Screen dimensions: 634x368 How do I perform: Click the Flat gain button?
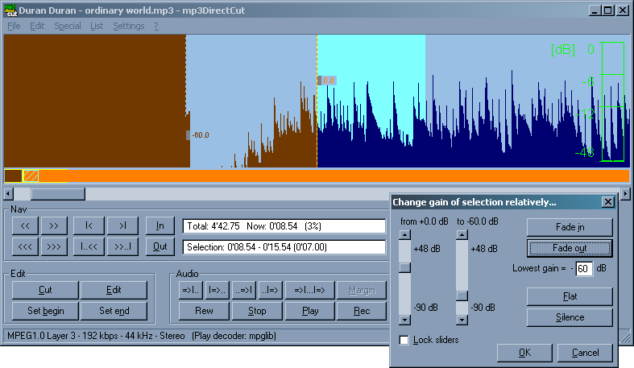pyautogui.click(x=570, y=296)
